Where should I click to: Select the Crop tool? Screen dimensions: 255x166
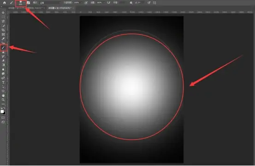[3, 30]
